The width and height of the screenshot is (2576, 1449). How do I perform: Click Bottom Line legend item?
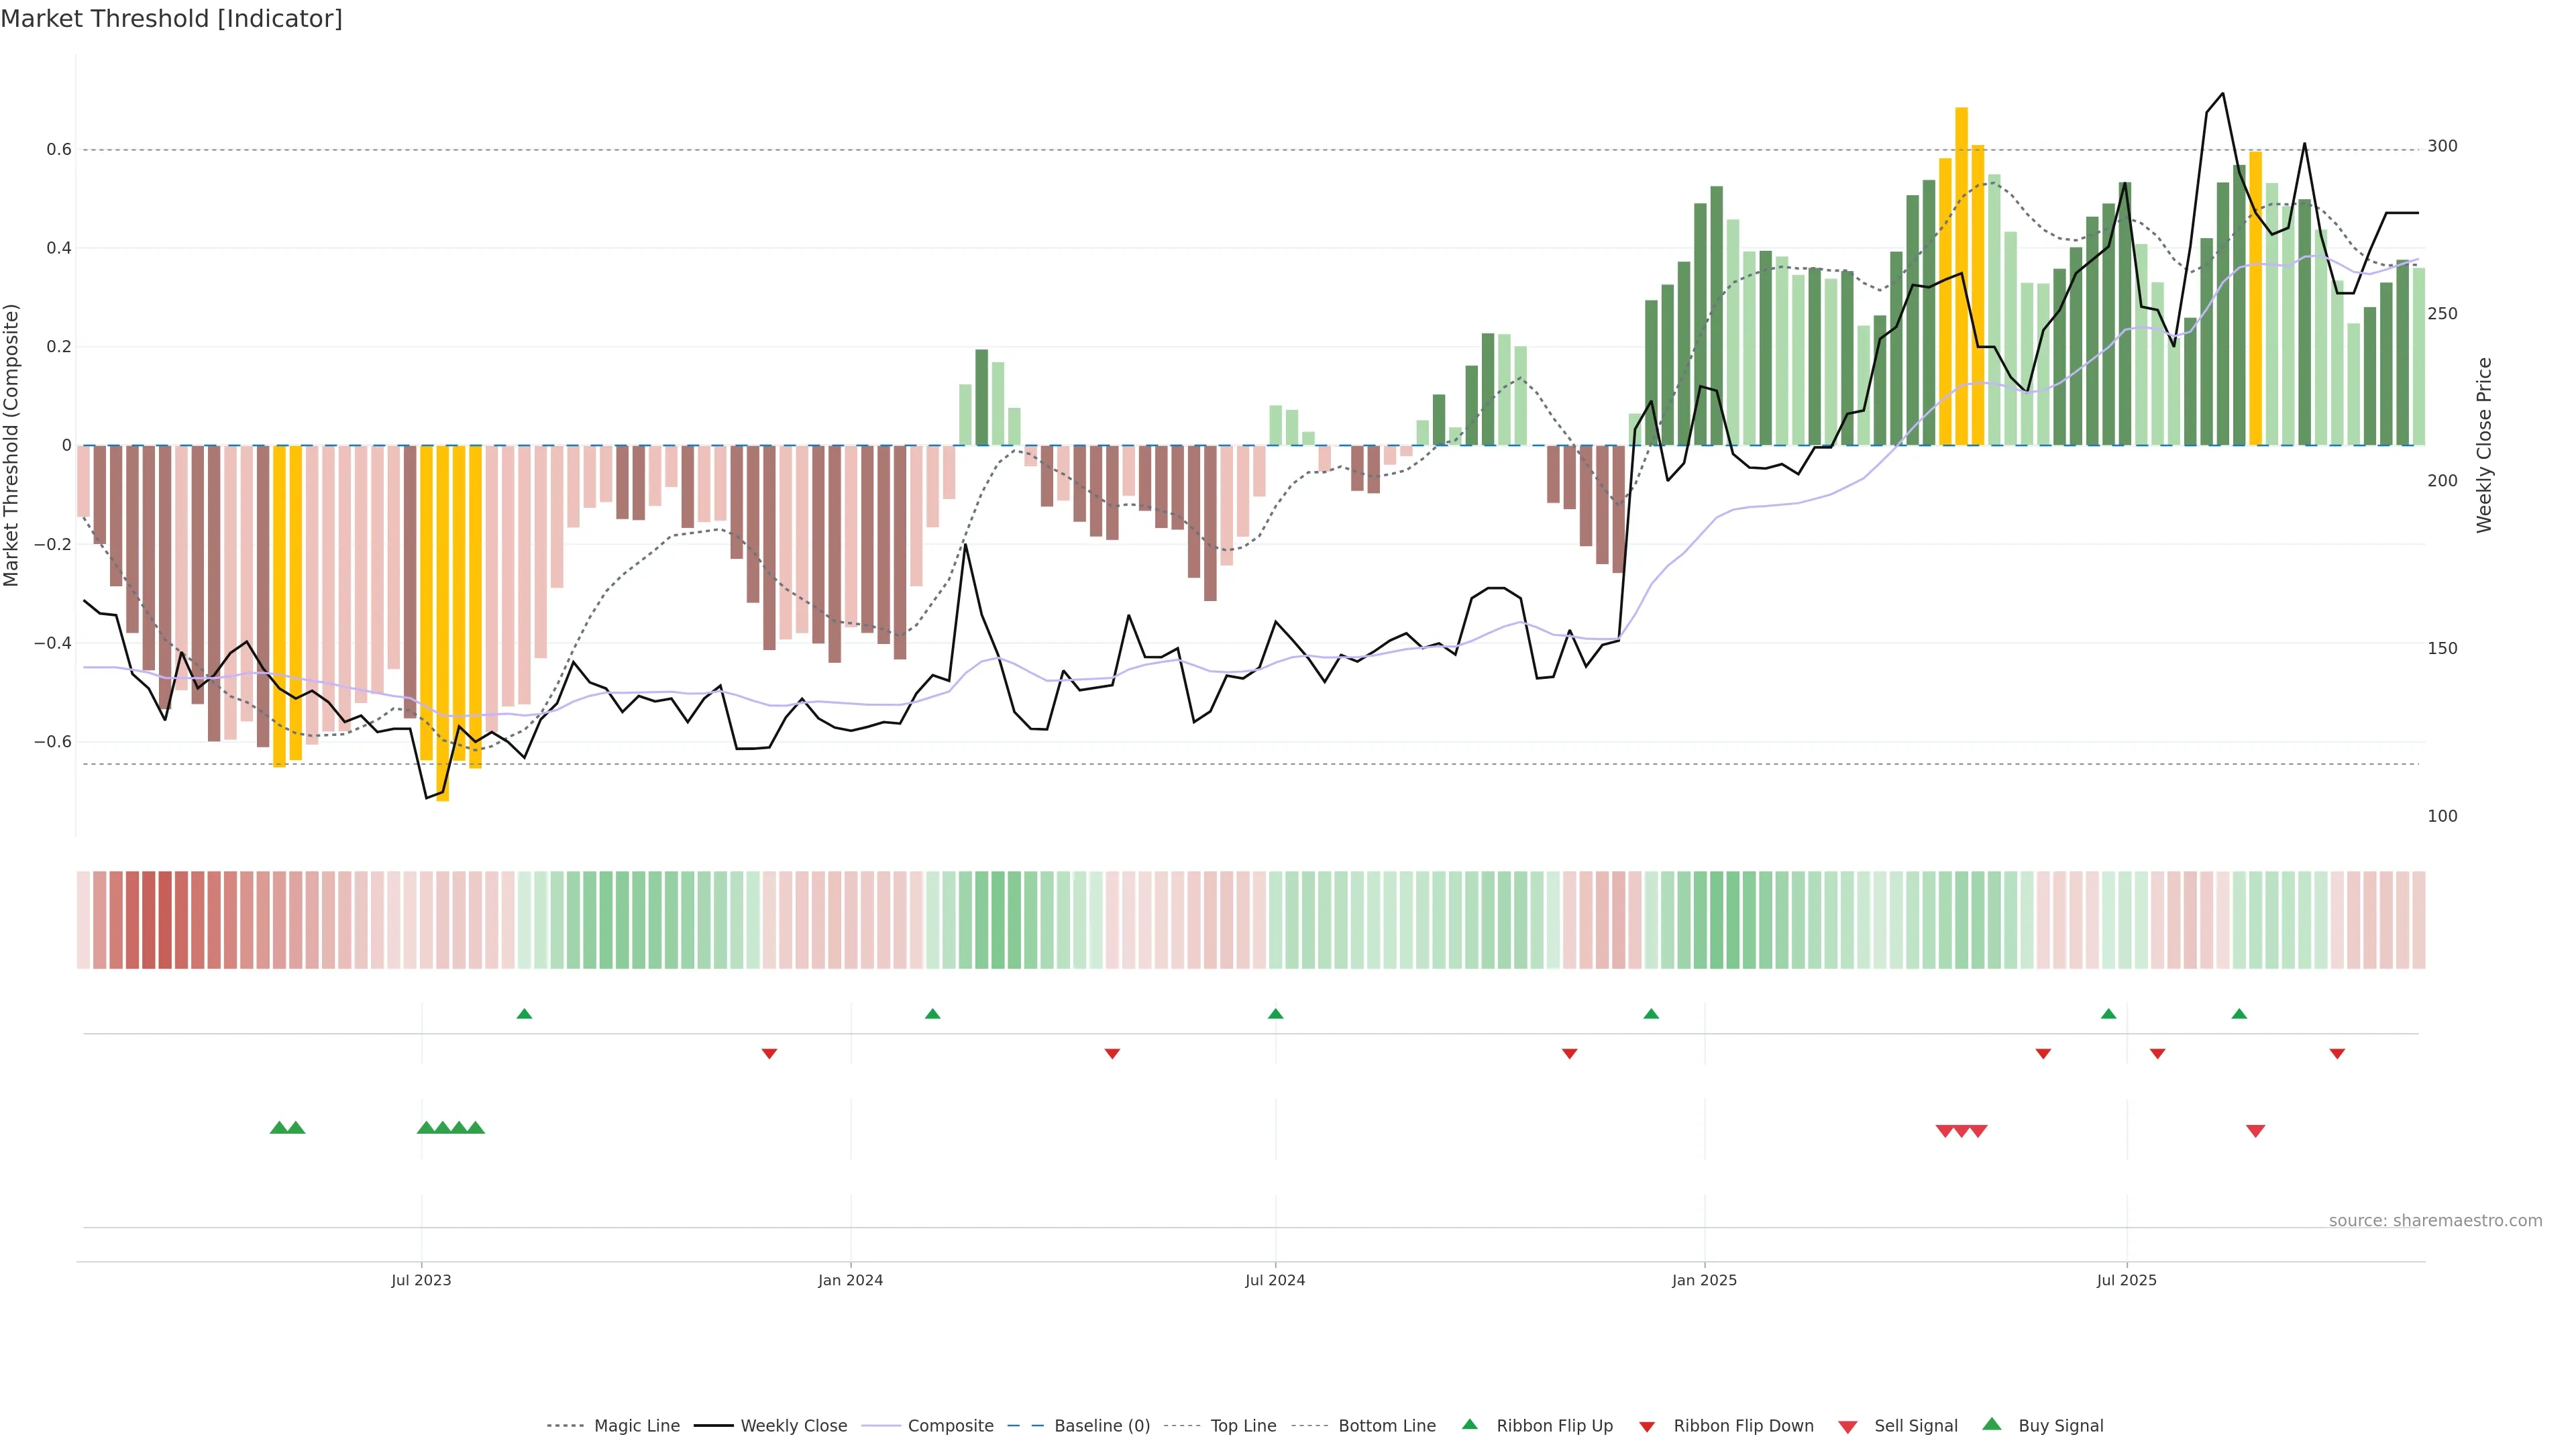click(x=1386, y=1426)
